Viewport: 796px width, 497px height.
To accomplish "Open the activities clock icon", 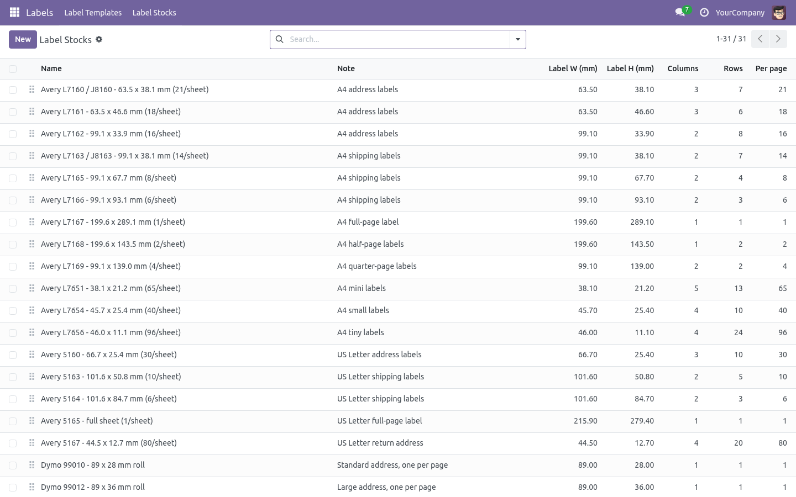I will pos(704,12).
